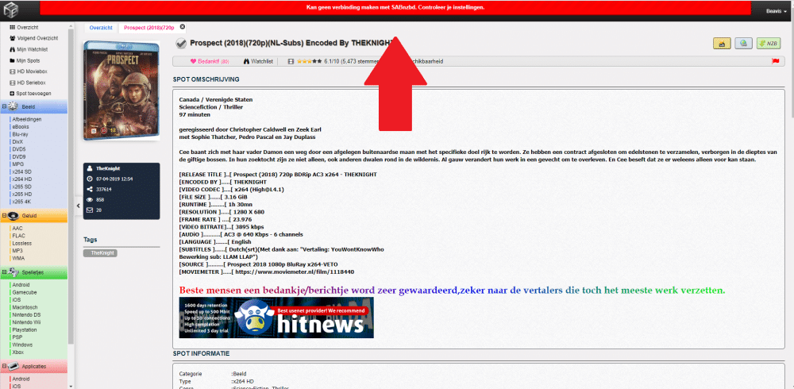Select the DVD5 filter
The width and height of the screenshot is (794, 389).
pos(19,149)
